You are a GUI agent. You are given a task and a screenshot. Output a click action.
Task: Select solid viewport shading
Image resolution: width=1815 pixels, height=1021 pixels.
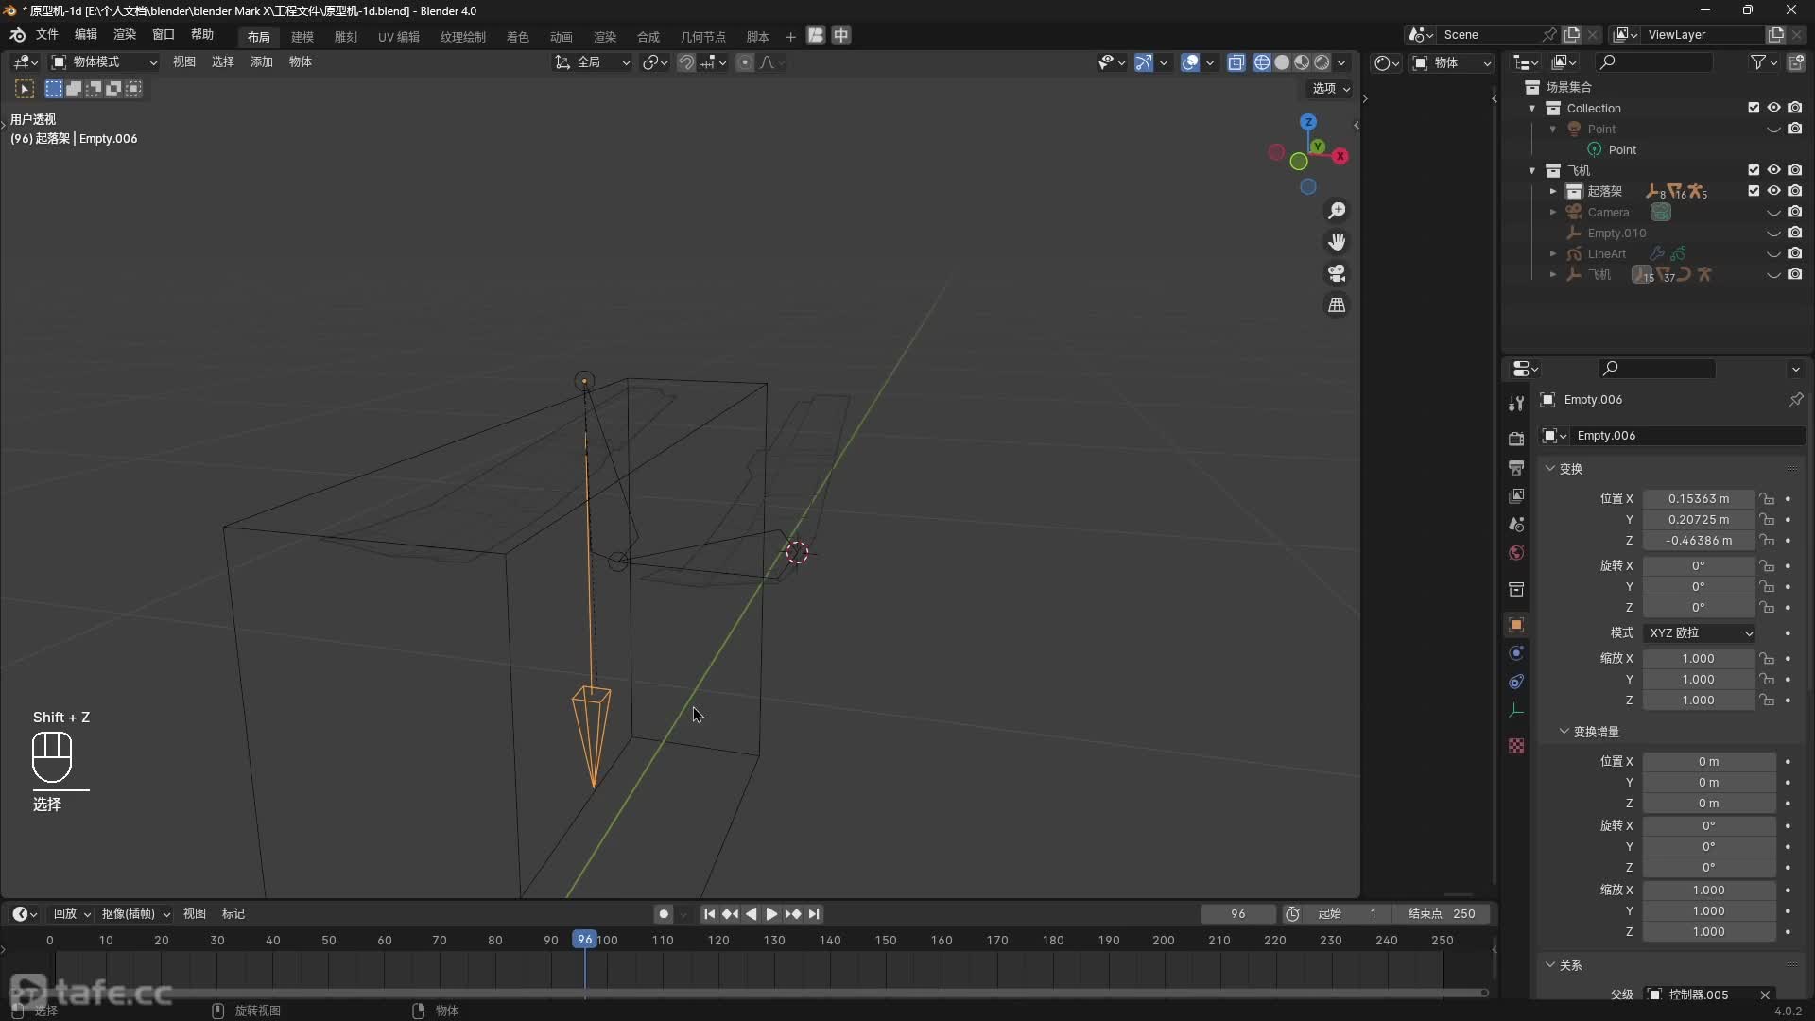1282,62
